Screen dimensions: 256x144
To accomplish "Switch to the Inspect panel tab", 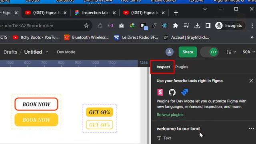I will point(163,67).
